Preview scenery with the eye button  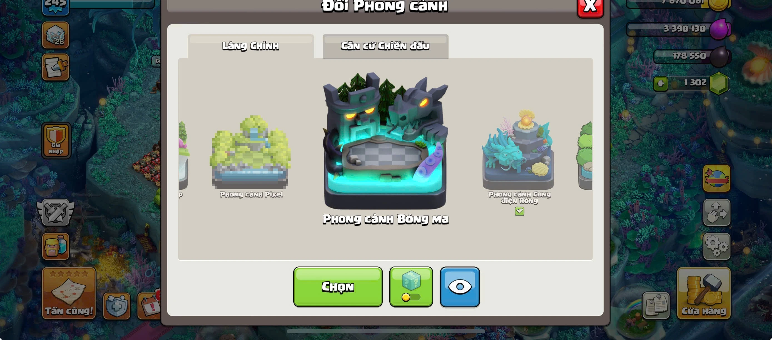tap(460, 287)
